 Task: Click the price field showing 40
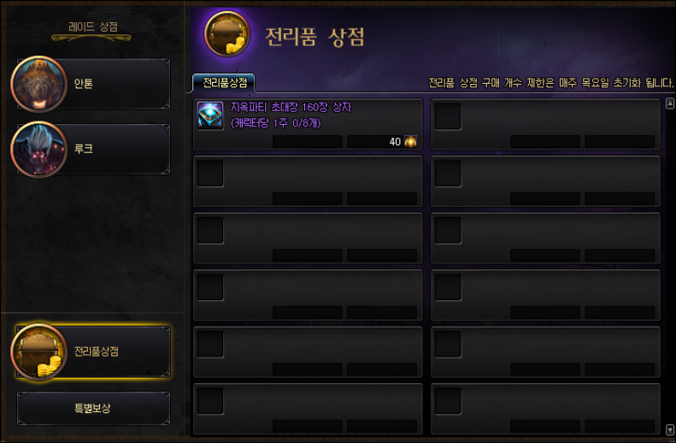[382, 141]
